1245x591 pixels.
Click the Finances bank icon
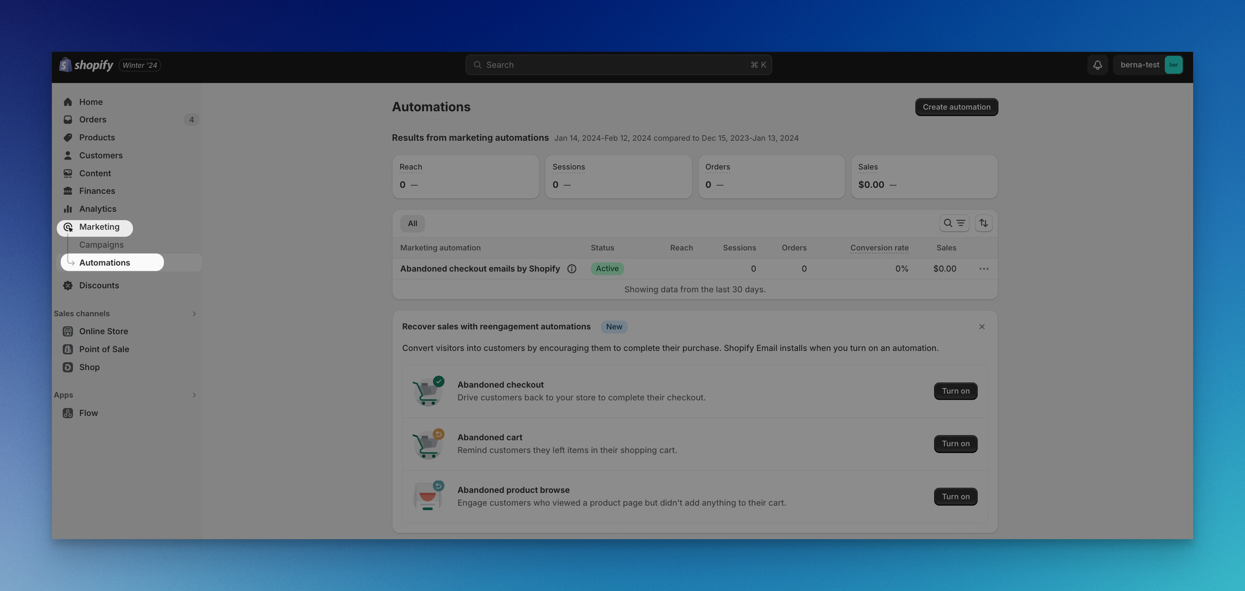[68, 191]
